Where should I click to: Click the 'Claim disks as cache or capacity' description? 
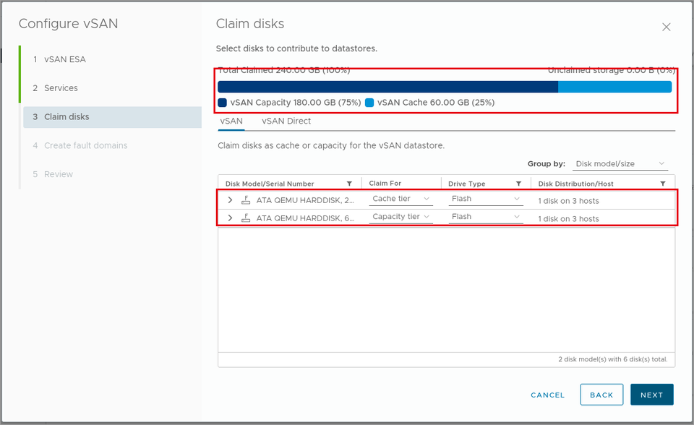point(331,146)
